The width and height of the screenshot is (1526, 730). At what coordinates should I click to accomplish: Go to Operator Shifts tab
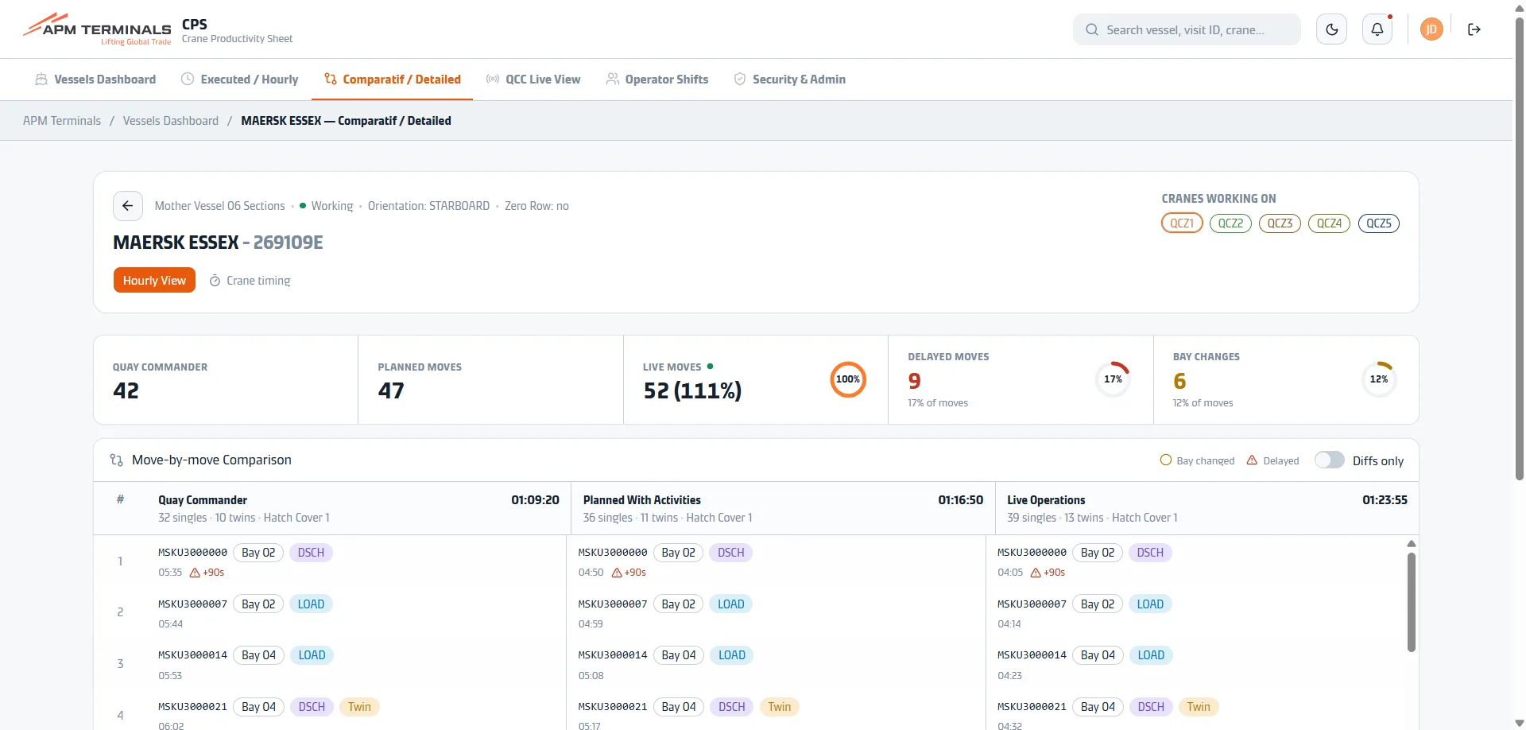(657, 80)
